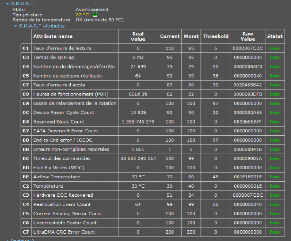Click the 10 835 real value cell
The width and height of the screenshot is (291, 241).
pos(138,112)
